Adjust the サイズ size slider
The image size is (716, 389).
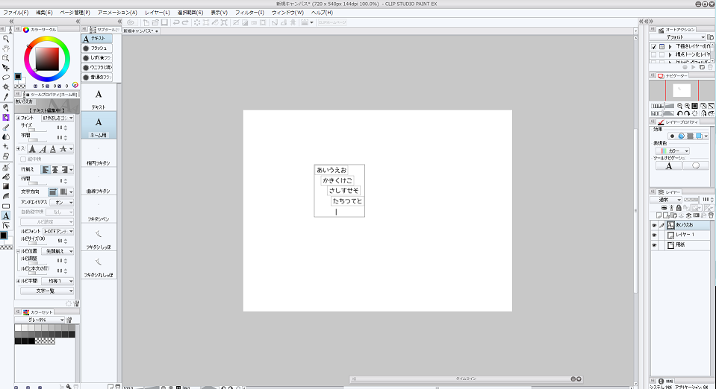click(x=38, y=130)
